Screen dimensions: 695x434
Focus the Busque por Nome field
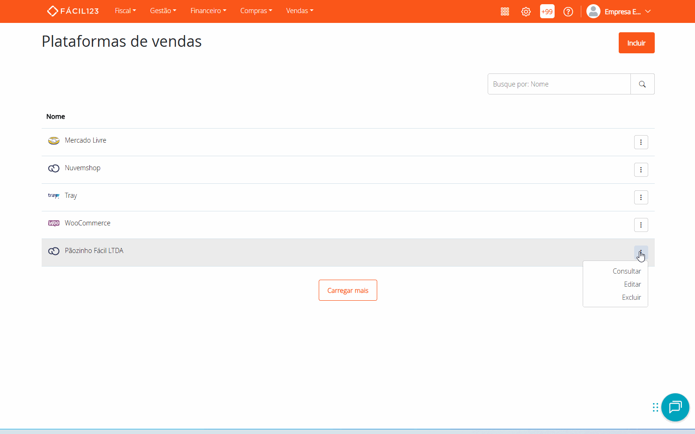coord(559,84)
